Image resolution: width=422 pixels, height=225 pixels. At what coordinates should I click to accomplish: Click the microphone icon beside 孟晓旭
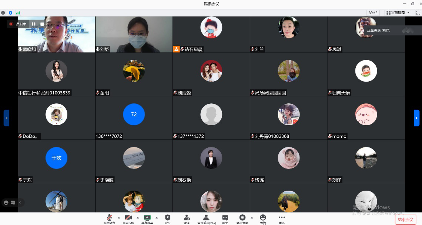click(20, 49)
